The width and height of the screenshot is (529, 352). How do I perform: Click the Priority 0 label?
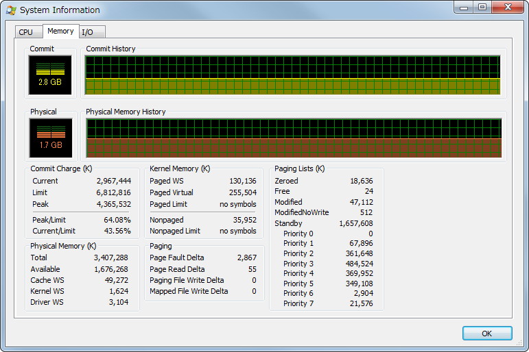298,234
